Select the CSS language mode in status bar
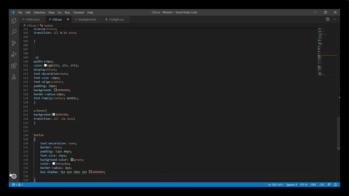349x196 pixels. pyautogui.click(x=322, y=185)
